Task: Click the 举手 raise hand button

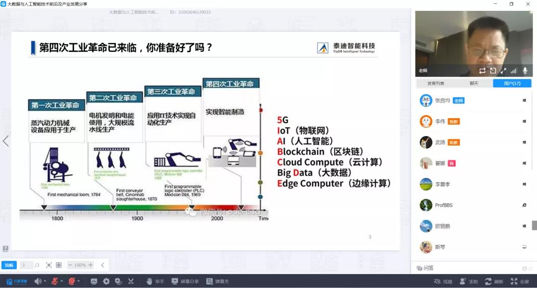Action: (x=155, y=282)
